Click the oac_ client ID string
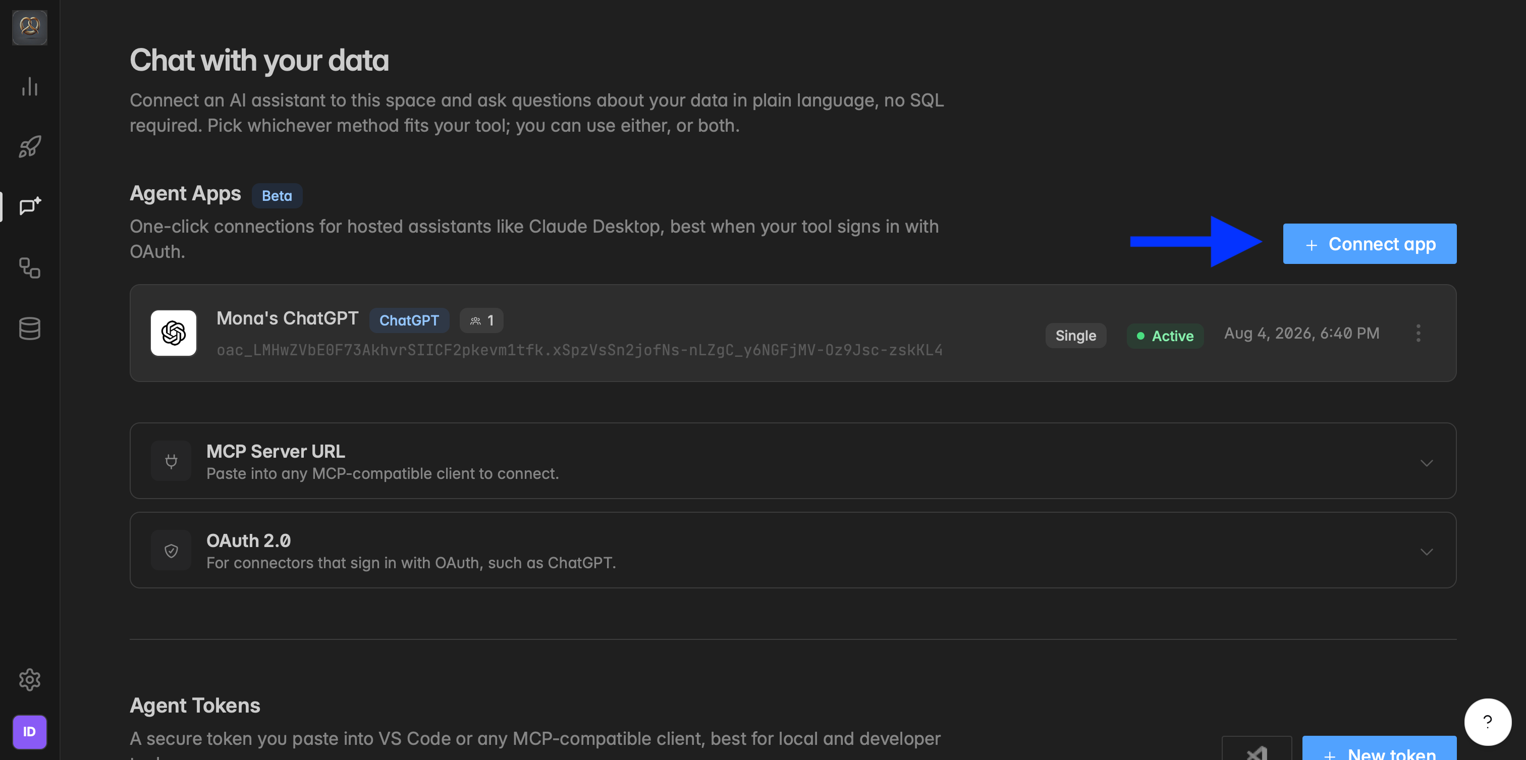Screen dimensions: 1526x760 pos(579,350)
